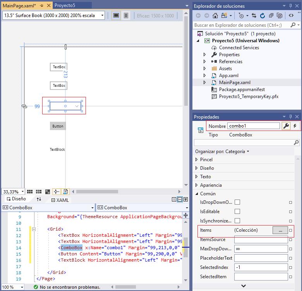Enable the IsDropDownOpen checkbox
Viewport: 302px width, 291px height.
(237, 202)
